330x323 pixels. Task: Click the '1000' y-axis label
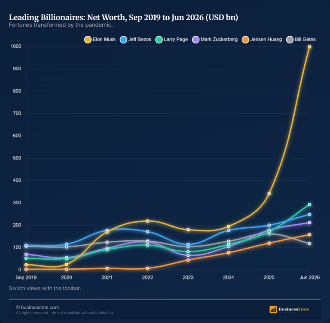(16, 47)
